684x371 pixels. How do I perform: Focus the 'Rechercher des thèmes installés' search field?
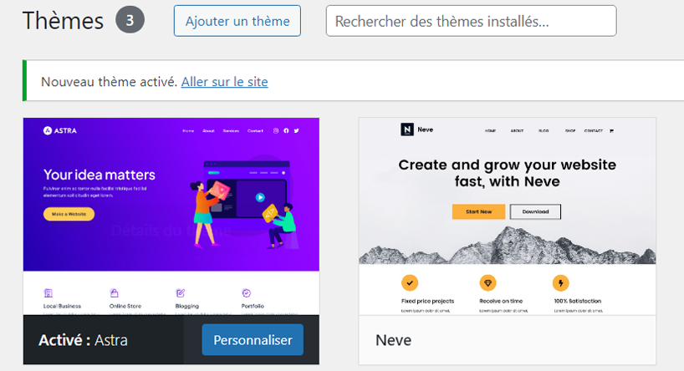471,21
